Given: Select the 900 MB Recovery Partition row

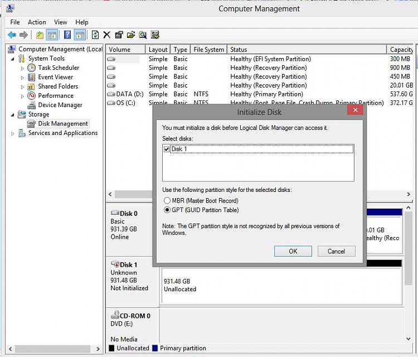Looking at the screenshot, I should [x=260, y=67].
